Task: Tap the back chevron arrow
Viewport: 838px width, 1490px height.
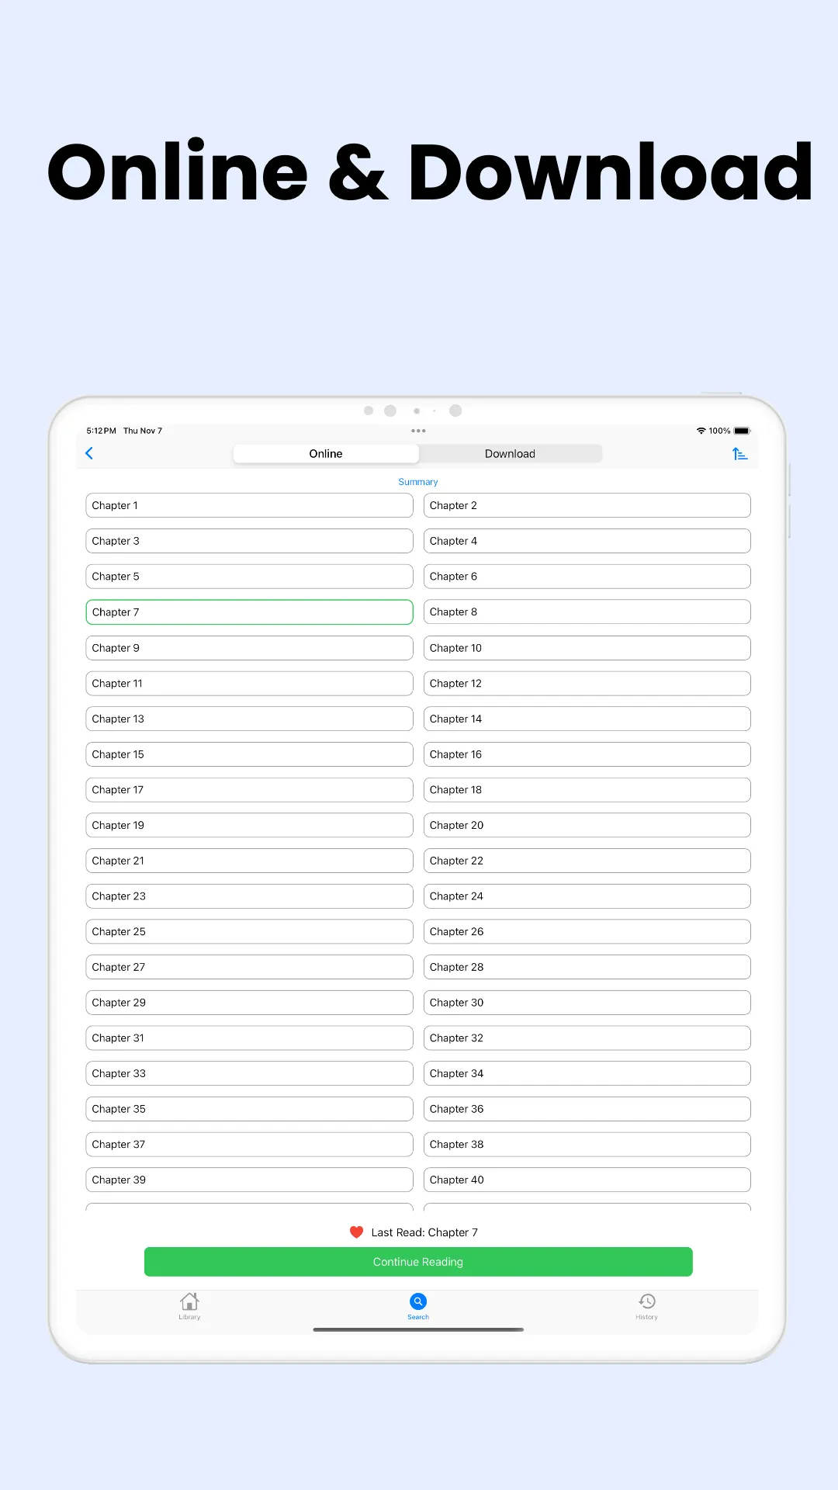Action: [x=89, y=453]
